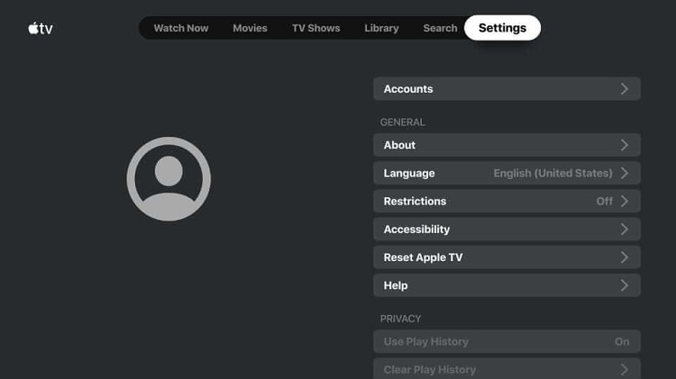
Task: Click the chevron arrow on Help row
Action: click(625, 285)
